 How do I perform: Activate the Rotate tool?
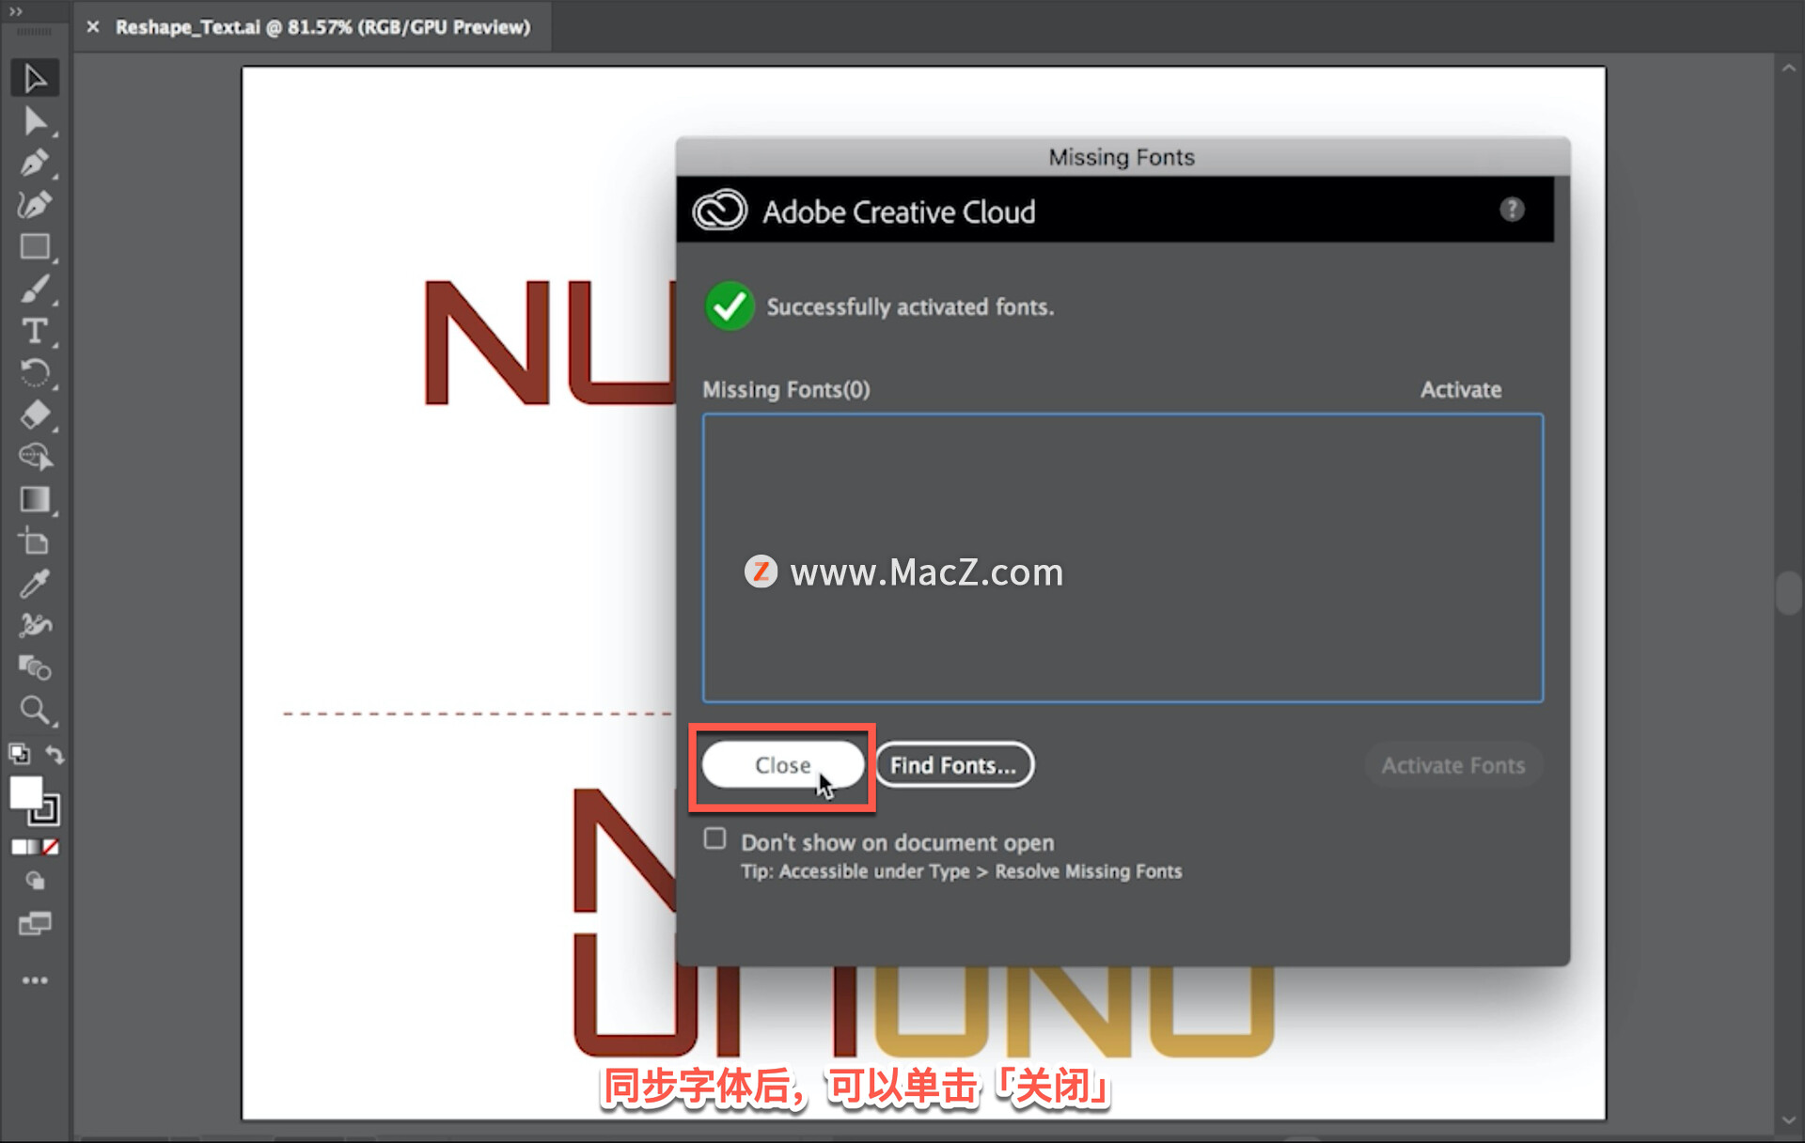35,373
